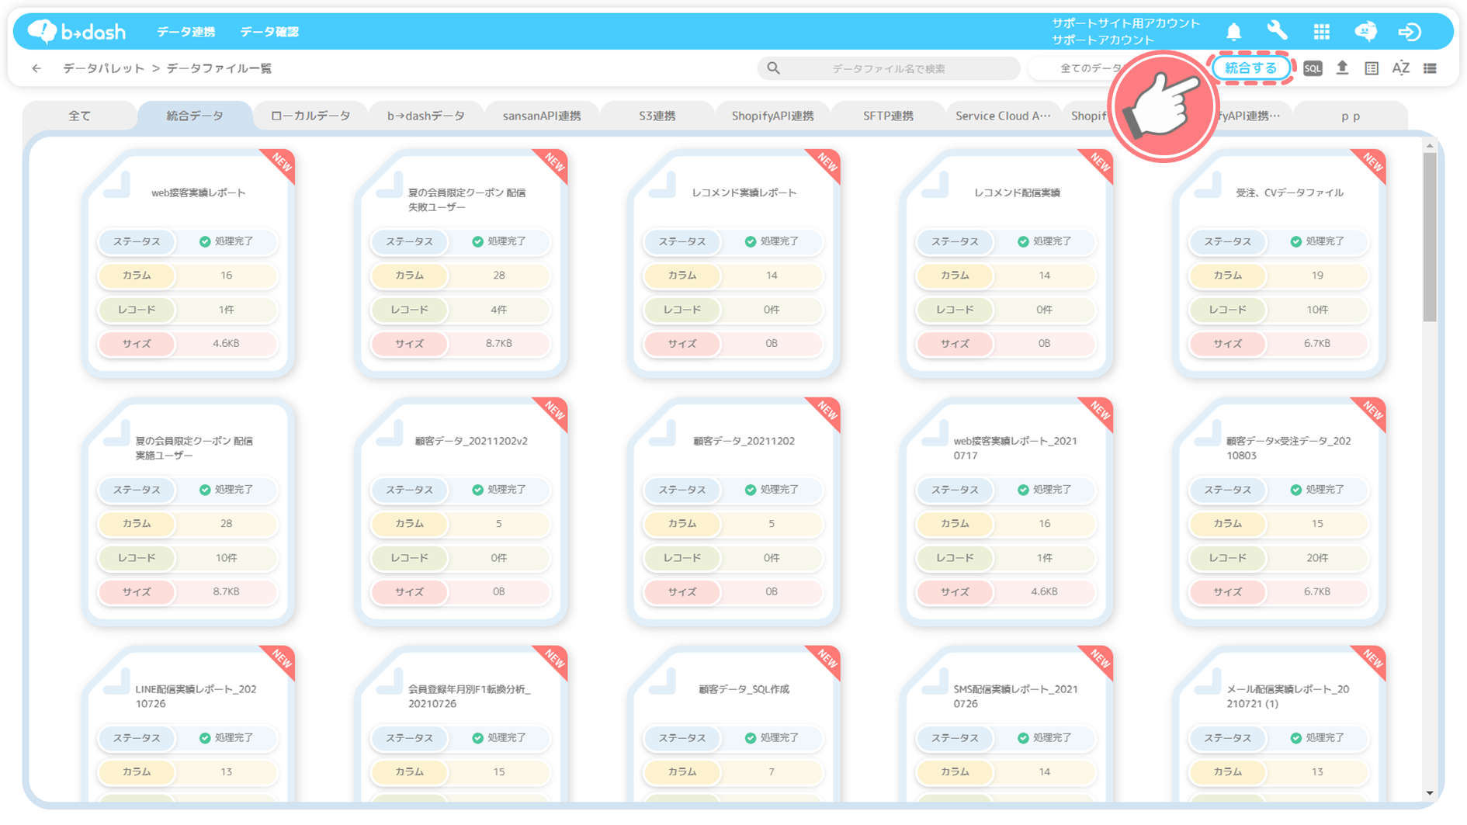
Task: Select the ShopifyAPI連携 tab
Action: [773, 116]
